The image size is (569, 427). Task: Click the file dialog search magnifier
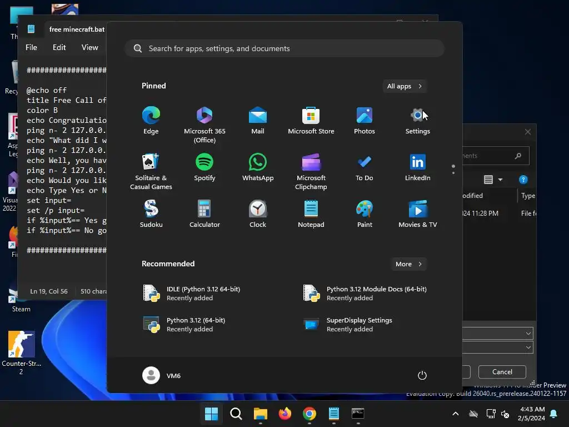tap(518, 156)
